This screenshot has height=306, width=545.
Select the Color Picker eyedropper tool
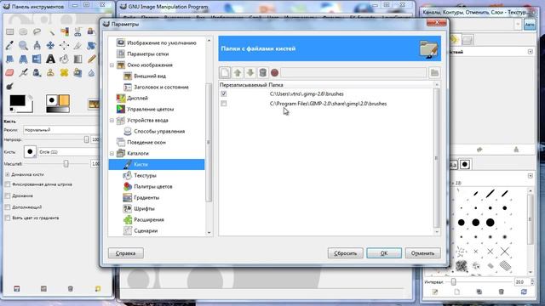coord(9,45)
